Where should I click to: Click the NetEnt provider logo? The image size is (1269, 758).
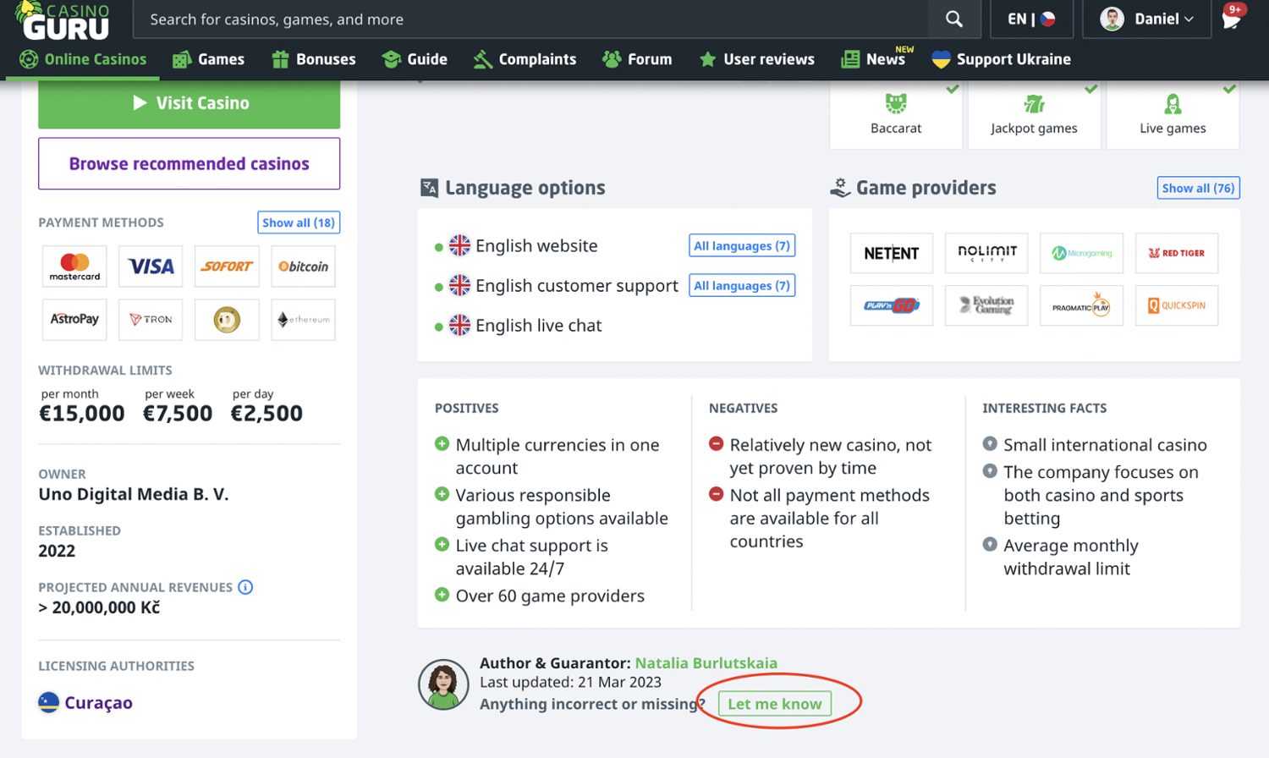tap(891, 253)
